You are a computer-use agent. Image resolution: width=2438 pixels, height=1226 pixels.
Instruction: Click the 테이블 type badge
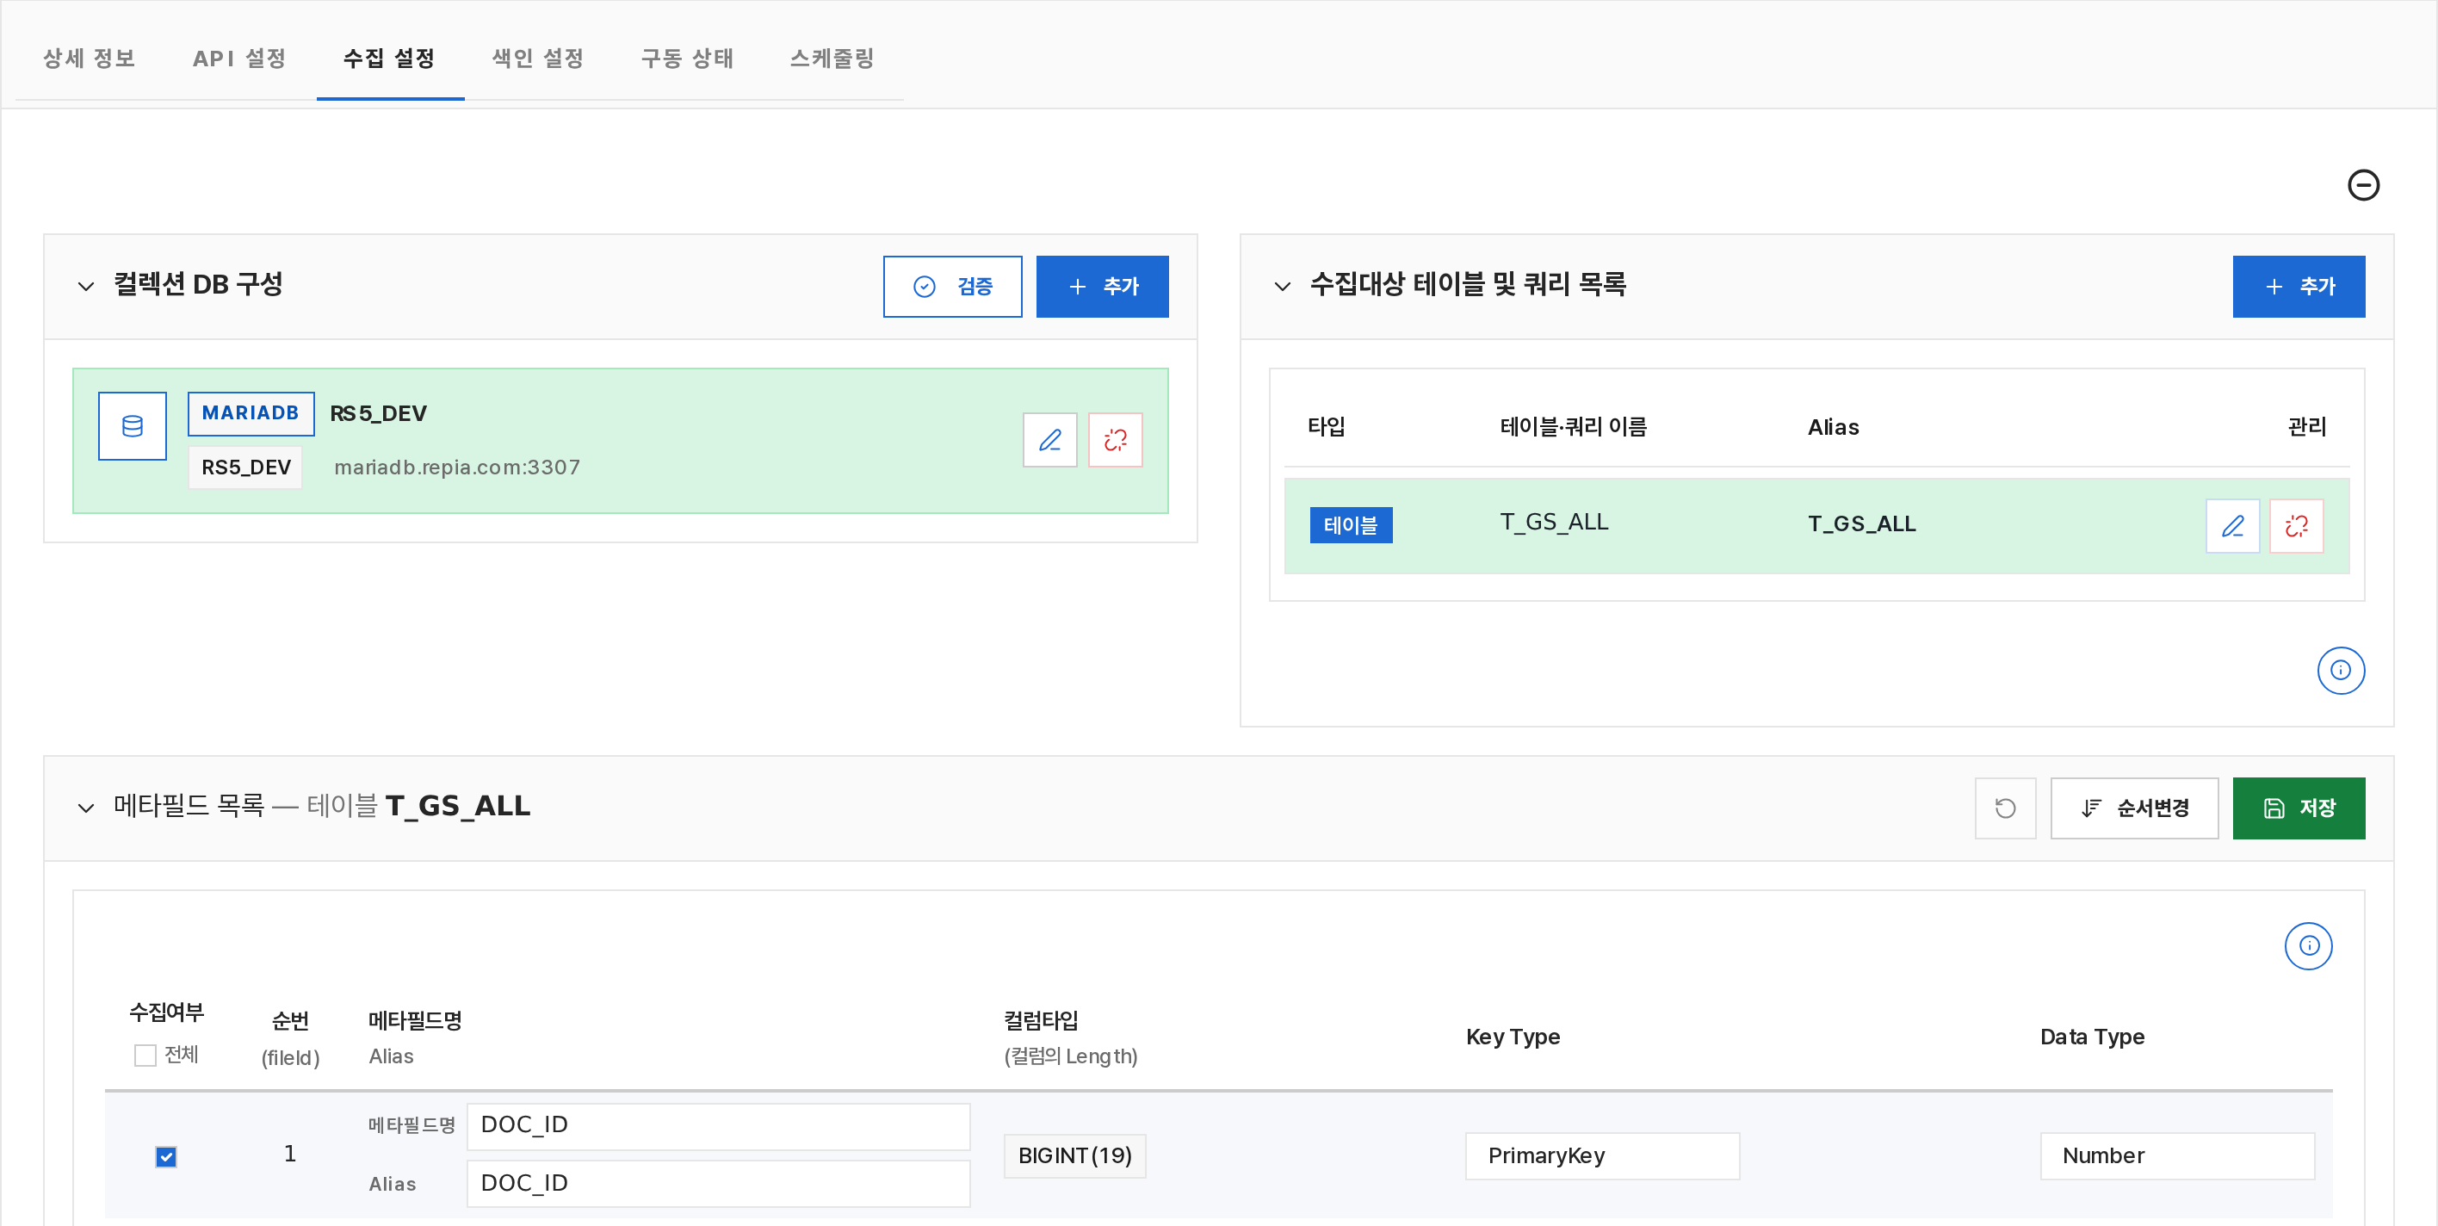tap(1351, 525)
